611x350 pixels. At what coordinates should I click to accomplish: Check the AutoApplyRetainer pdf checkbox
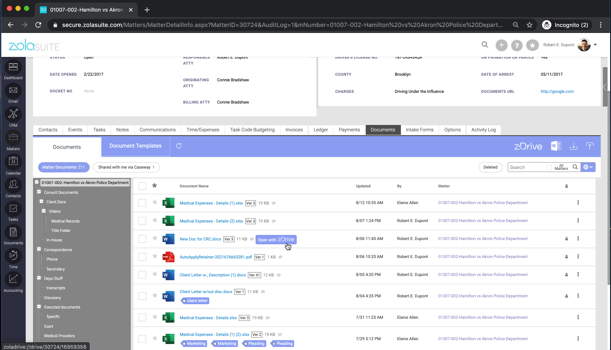pyautogui.click(x=142, y=257)
